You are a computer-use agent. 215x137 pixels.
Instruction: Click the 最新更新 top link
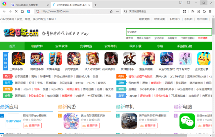click(145, 19)
